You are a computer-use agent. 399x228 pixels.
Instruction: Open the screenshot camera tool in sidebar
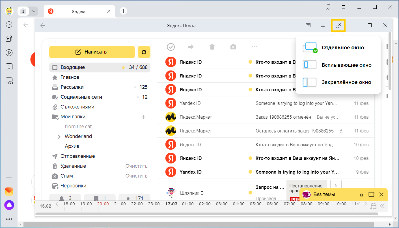click(9, 81)
